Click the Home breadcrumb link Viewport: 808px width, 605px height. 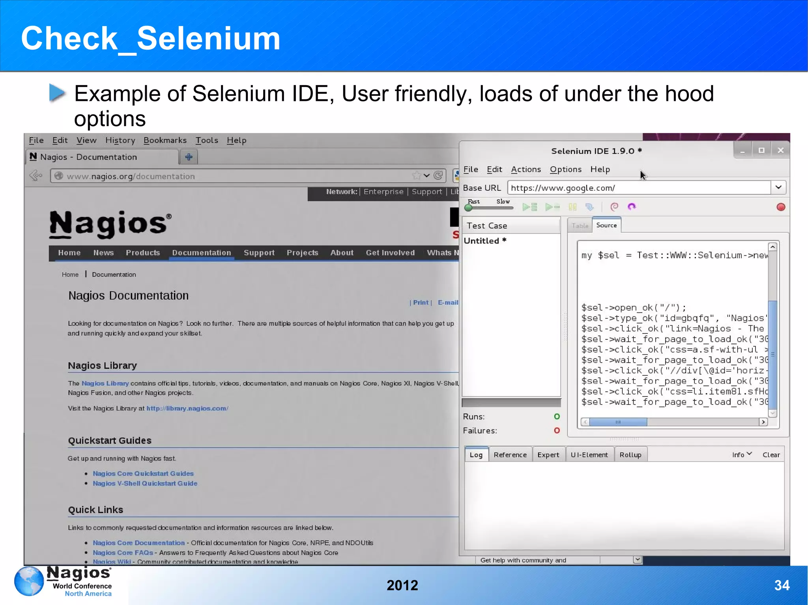(70, 274)
